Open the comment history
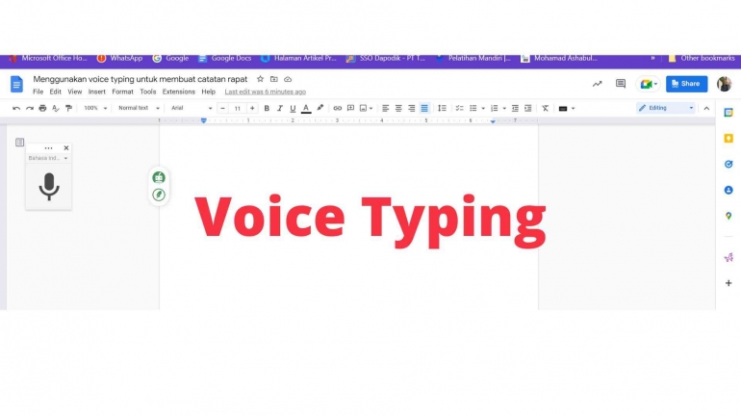The height and width of the screenshot is (417, 741). tap(621, 84)
